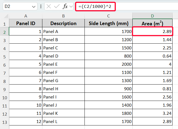Expand the Name Box dropdown arrow
This screenshot has height=129, width=178.
click(x=34, y=6)
